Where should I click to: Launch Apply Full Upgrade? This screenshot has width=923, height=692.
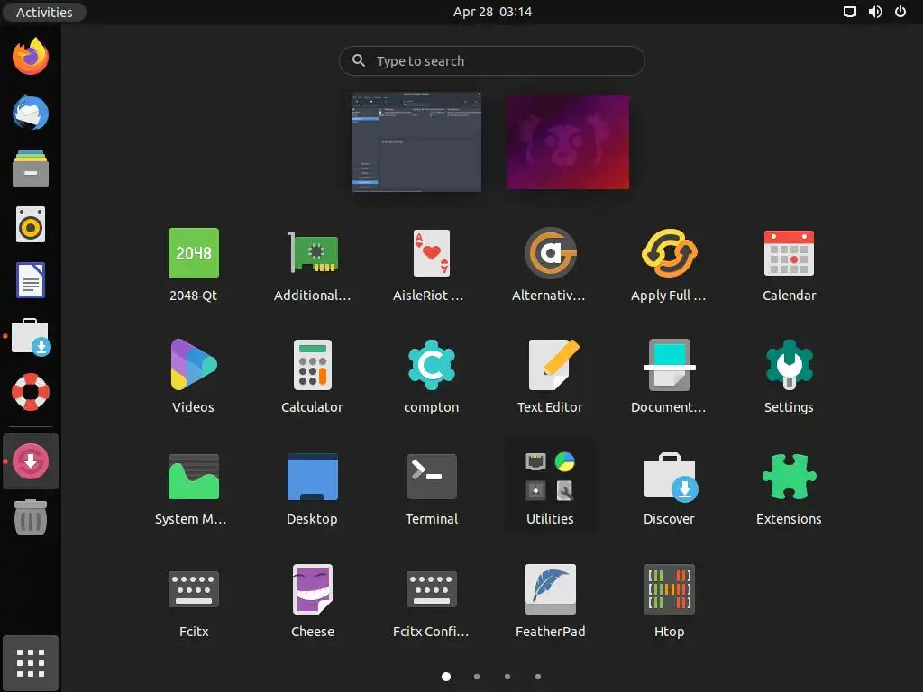[x=670, y=265]
